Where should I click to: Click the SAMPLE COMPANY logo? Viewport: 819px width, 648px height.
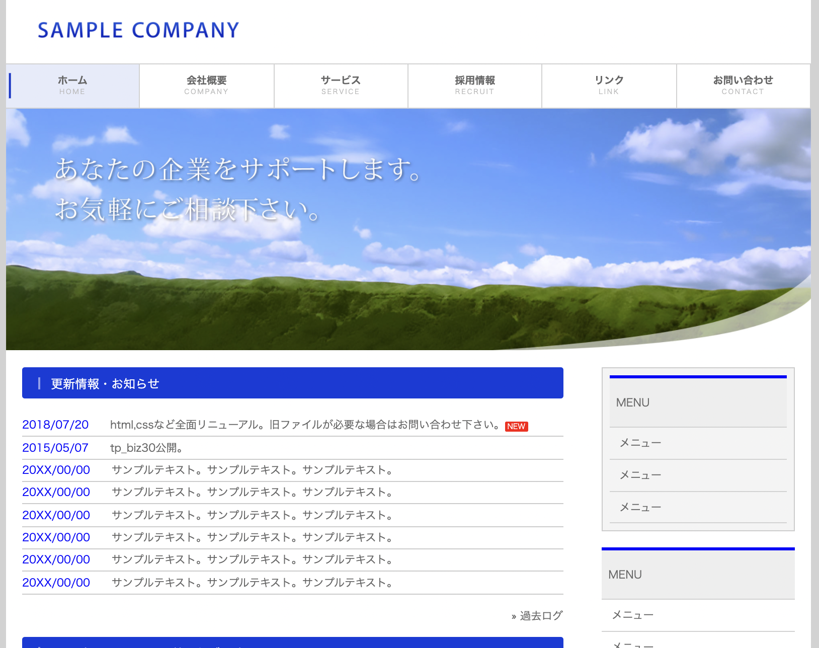tap(138, 30)
